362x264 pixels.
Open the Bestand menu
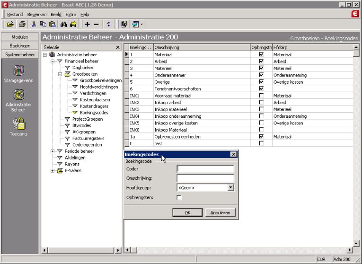tap(15, 15)
